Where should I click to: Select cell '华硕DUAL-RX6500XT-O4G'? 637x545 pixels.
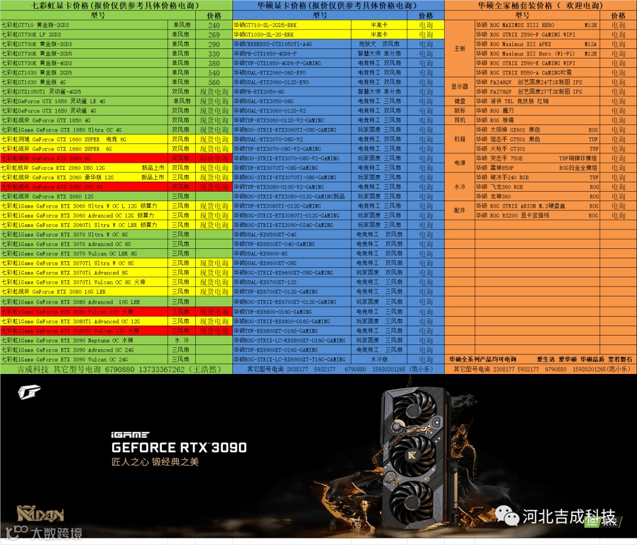pyautogui.click(x=292, y=234)
